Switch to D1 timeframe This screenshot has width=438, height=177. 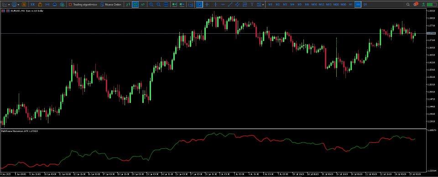pyautogui.click(x=365, y=5)
